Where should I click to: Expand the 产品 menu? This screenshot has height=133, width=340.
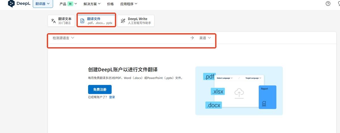[x=68, y=4]
